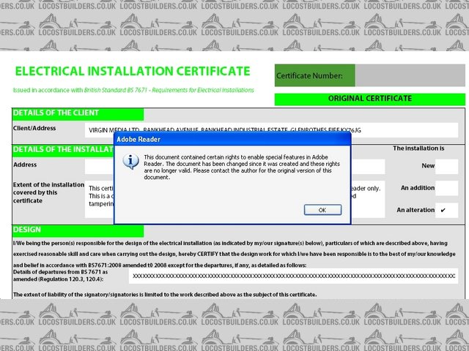Viewport: 469px width, 351px height.
Task: Click the DETAILS OF THE CLIENT header
Action: tap(56, 113)
